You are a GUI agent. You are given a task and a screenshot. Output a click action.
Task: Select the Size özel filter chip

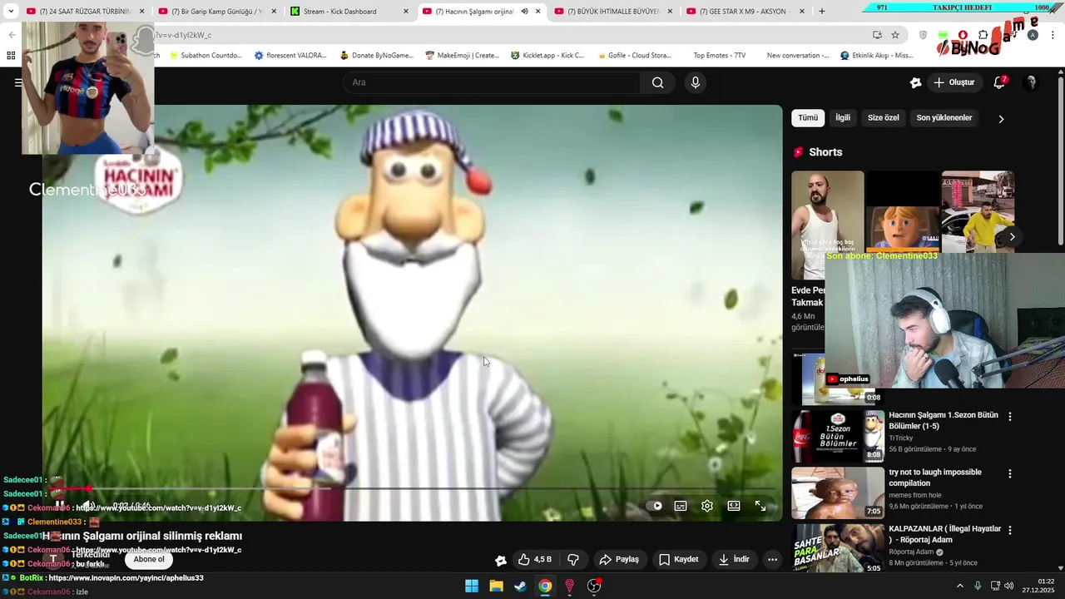coord(884,118)
